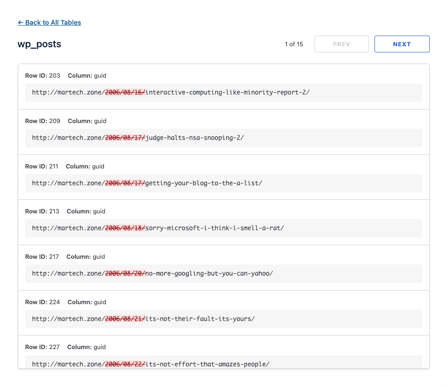The image size is (448, 387).
Task: Click the Row ID 211 label
Action: click(43, 167)
